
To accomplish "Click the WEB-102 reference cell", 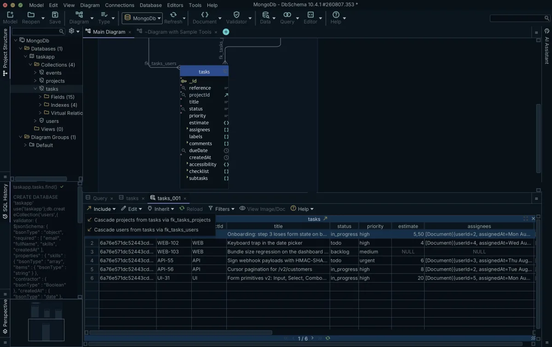I will click(174, 243).
